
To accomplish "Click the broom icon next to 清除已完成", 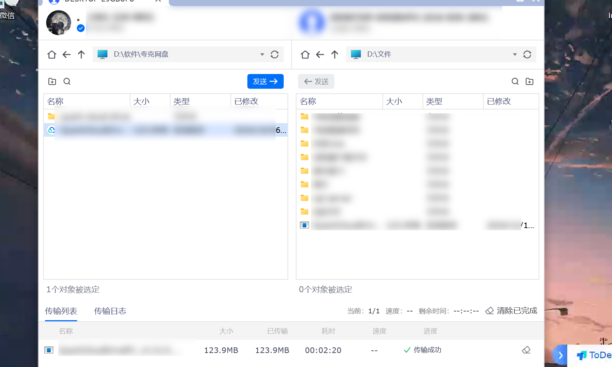I will click(x=489, y=310).
